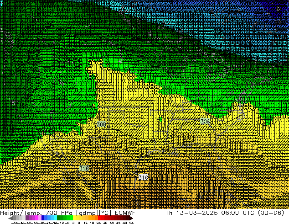This screenshot has height=224, width=289.
Task: Click the green-tinted 316 contour label
Action: pyautogui.click(x=84, y=168)
